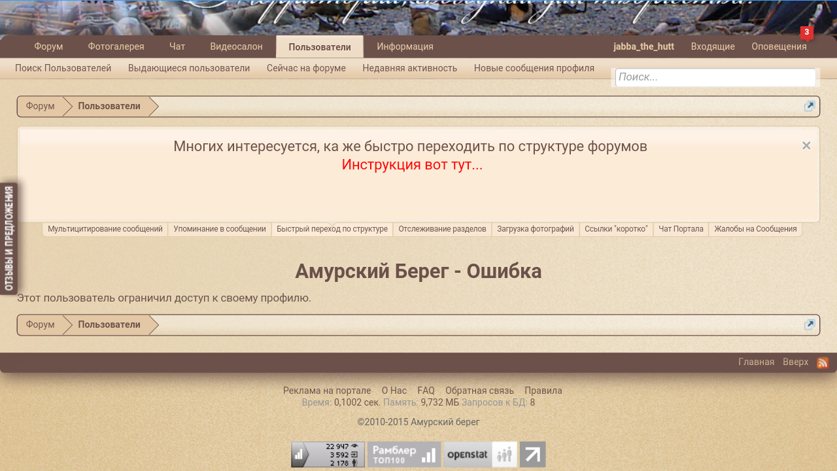Select the Жалобы на Сообщения notice tab
The width and height of the screenshot is (837, 471).
click(755, 229)
